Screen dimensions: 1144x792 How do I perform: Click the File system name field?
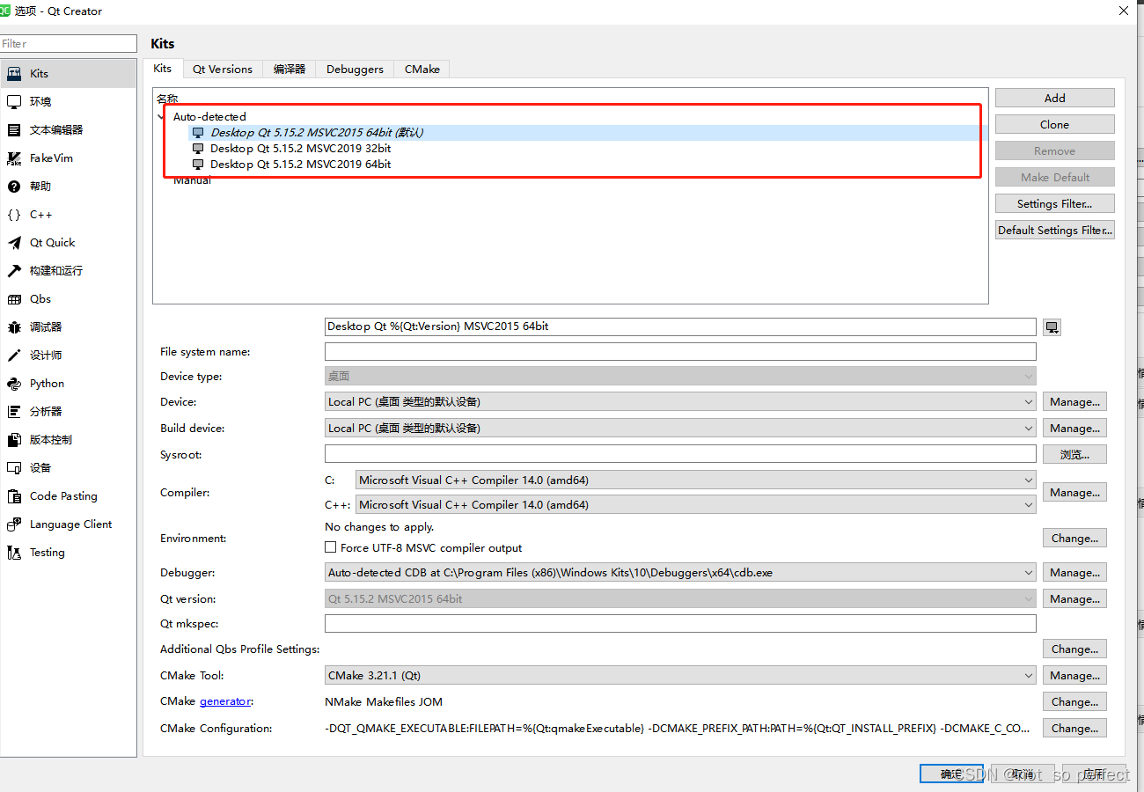pyautogui.click(x=680, y=351)
